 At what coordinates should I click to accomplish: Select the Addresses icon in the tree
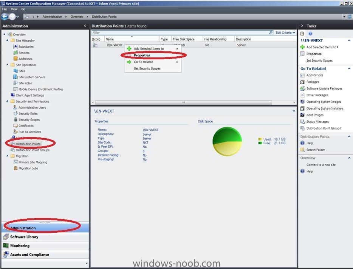coord(15,59)
